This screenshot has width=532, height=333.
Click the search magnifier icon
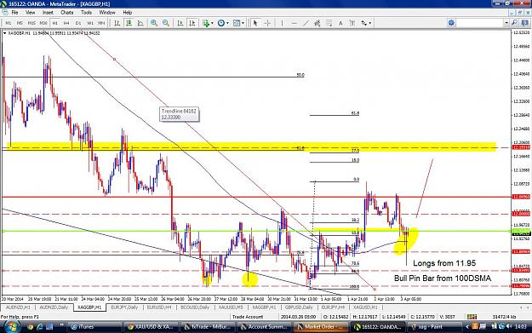tap(515, 23)
